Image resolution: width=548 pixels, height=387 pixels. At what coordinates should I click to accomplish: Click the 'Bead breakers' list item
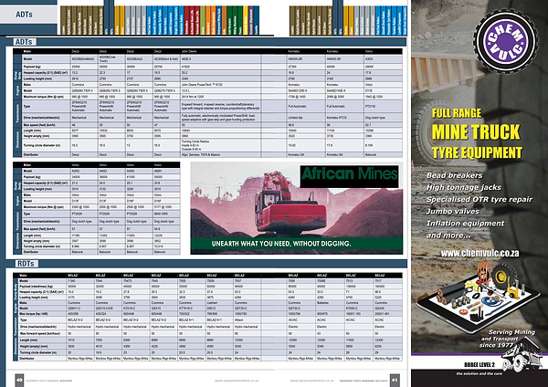[454, 175]
